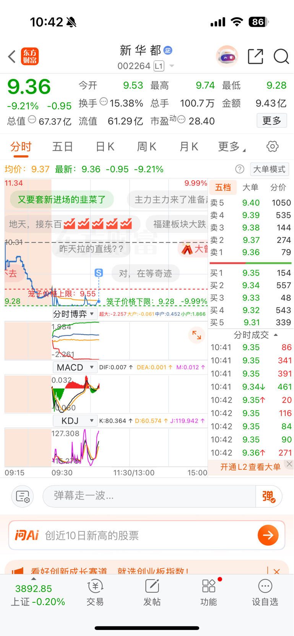
Task: Tap info icon next to 换手
Action: pyautogui.click(x=104, y=102)
